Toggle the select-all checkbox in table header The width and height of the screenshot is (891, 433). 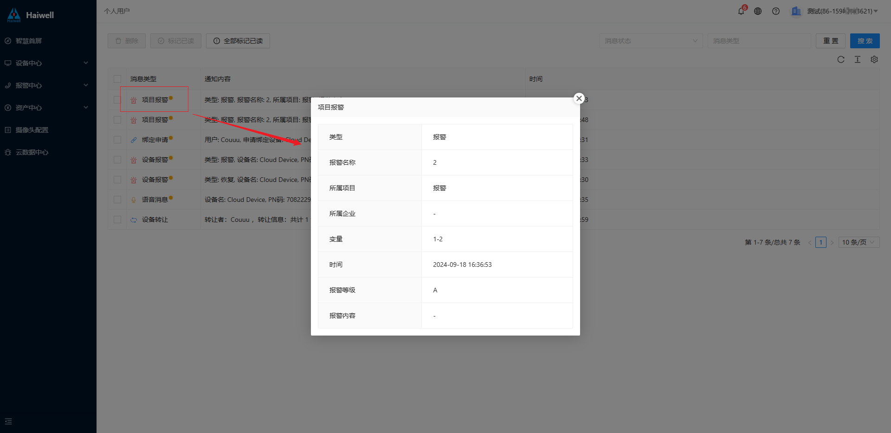pyautogui.click(x=117, y=79)
